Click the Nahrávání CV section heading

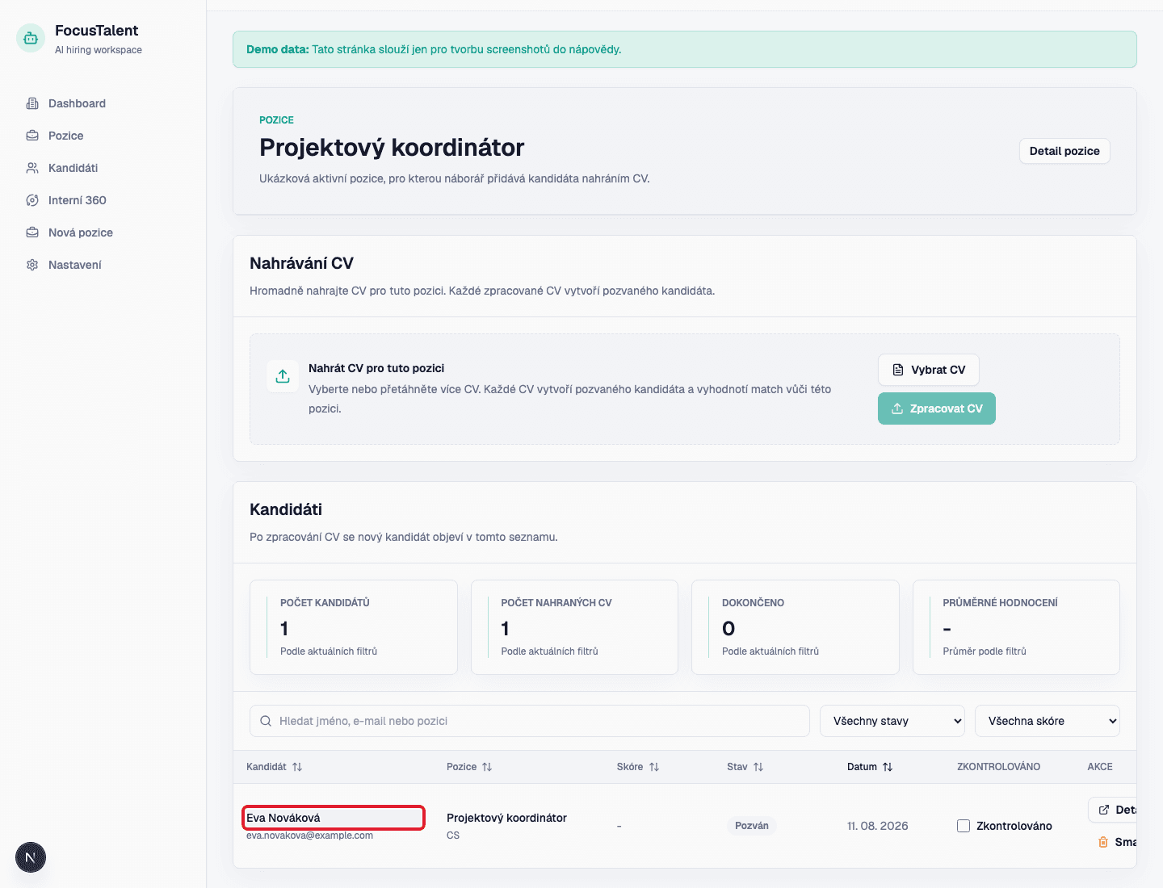pyautogui.click(x=301, y=263)
